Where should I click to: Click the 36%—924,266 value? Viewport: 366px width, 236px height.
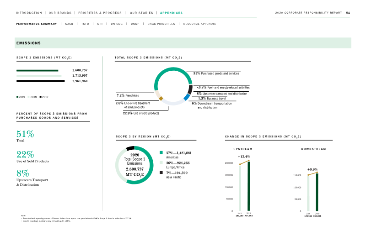coord(178,163)
